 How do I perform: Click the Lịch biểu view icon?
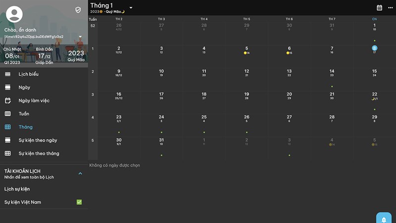click(x=8, y=74)
